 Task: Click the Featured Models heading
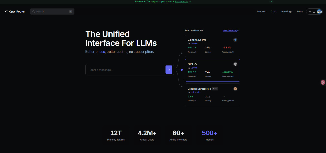[194, 30]
